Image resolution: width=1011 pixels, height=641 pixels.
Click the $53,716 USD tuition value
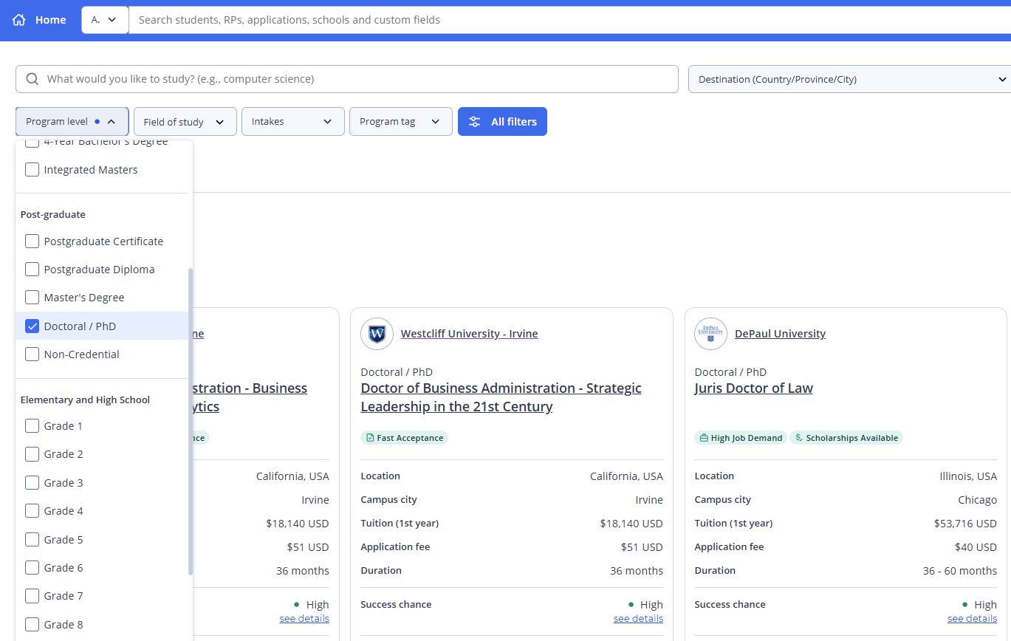point(965,524)
